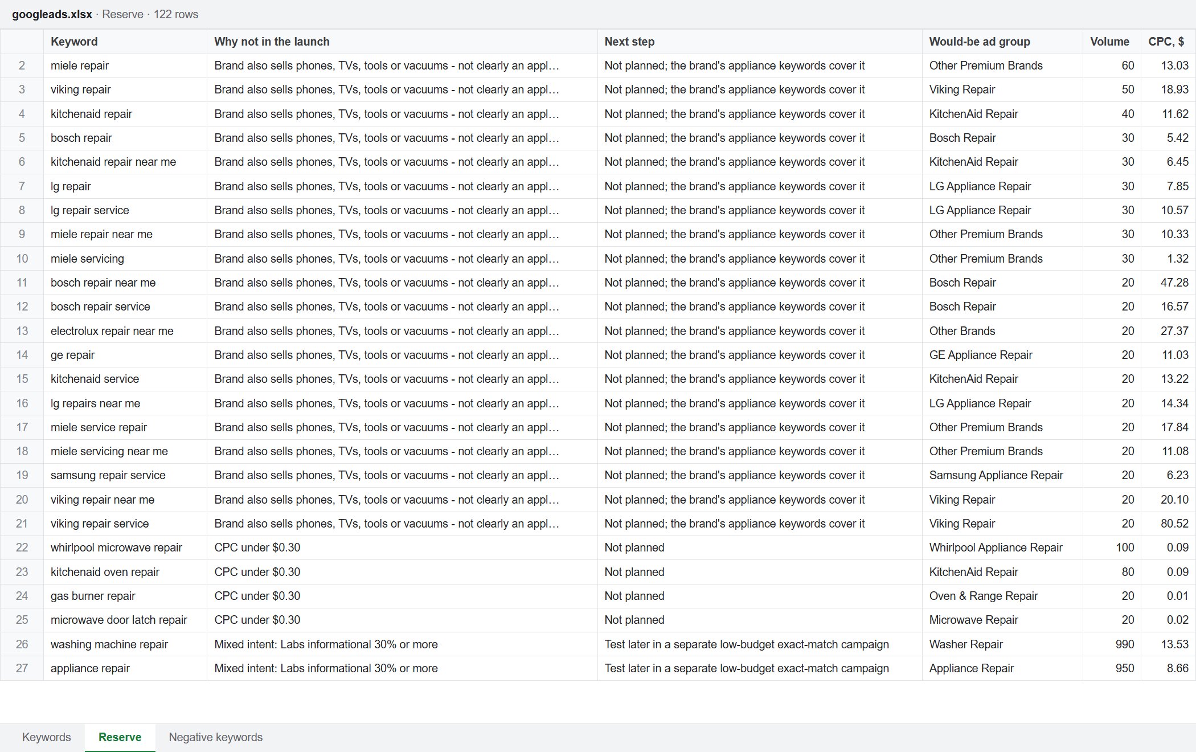This screenshot has width=1196, height=752.
Task: Select the 'bosch repair near me' cell
Action: tap(125, 283)
